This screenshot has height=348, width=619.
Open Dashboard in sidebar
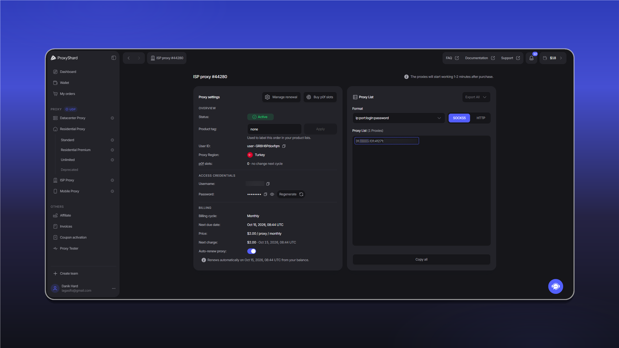[x=83, y=72]
